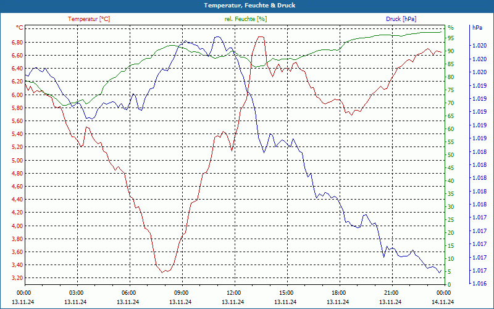Click the "13.11.24" date beneath 06:00

pyautogui.click(x=128, y=302)
